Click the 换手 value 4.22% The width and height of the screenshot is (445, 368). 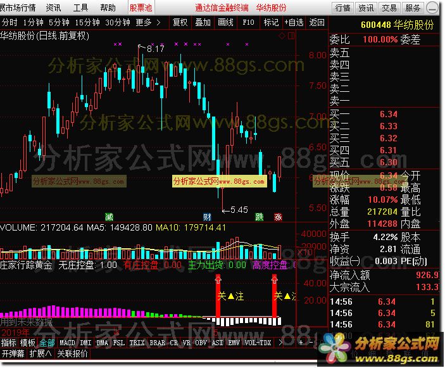point(385,237)
